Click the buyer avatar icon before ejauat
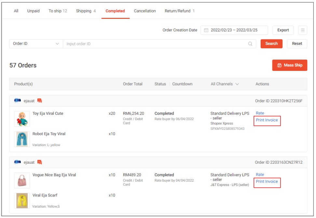Image resolution: width=316 pixels, height=218 pixels. [x=18, y=101]
